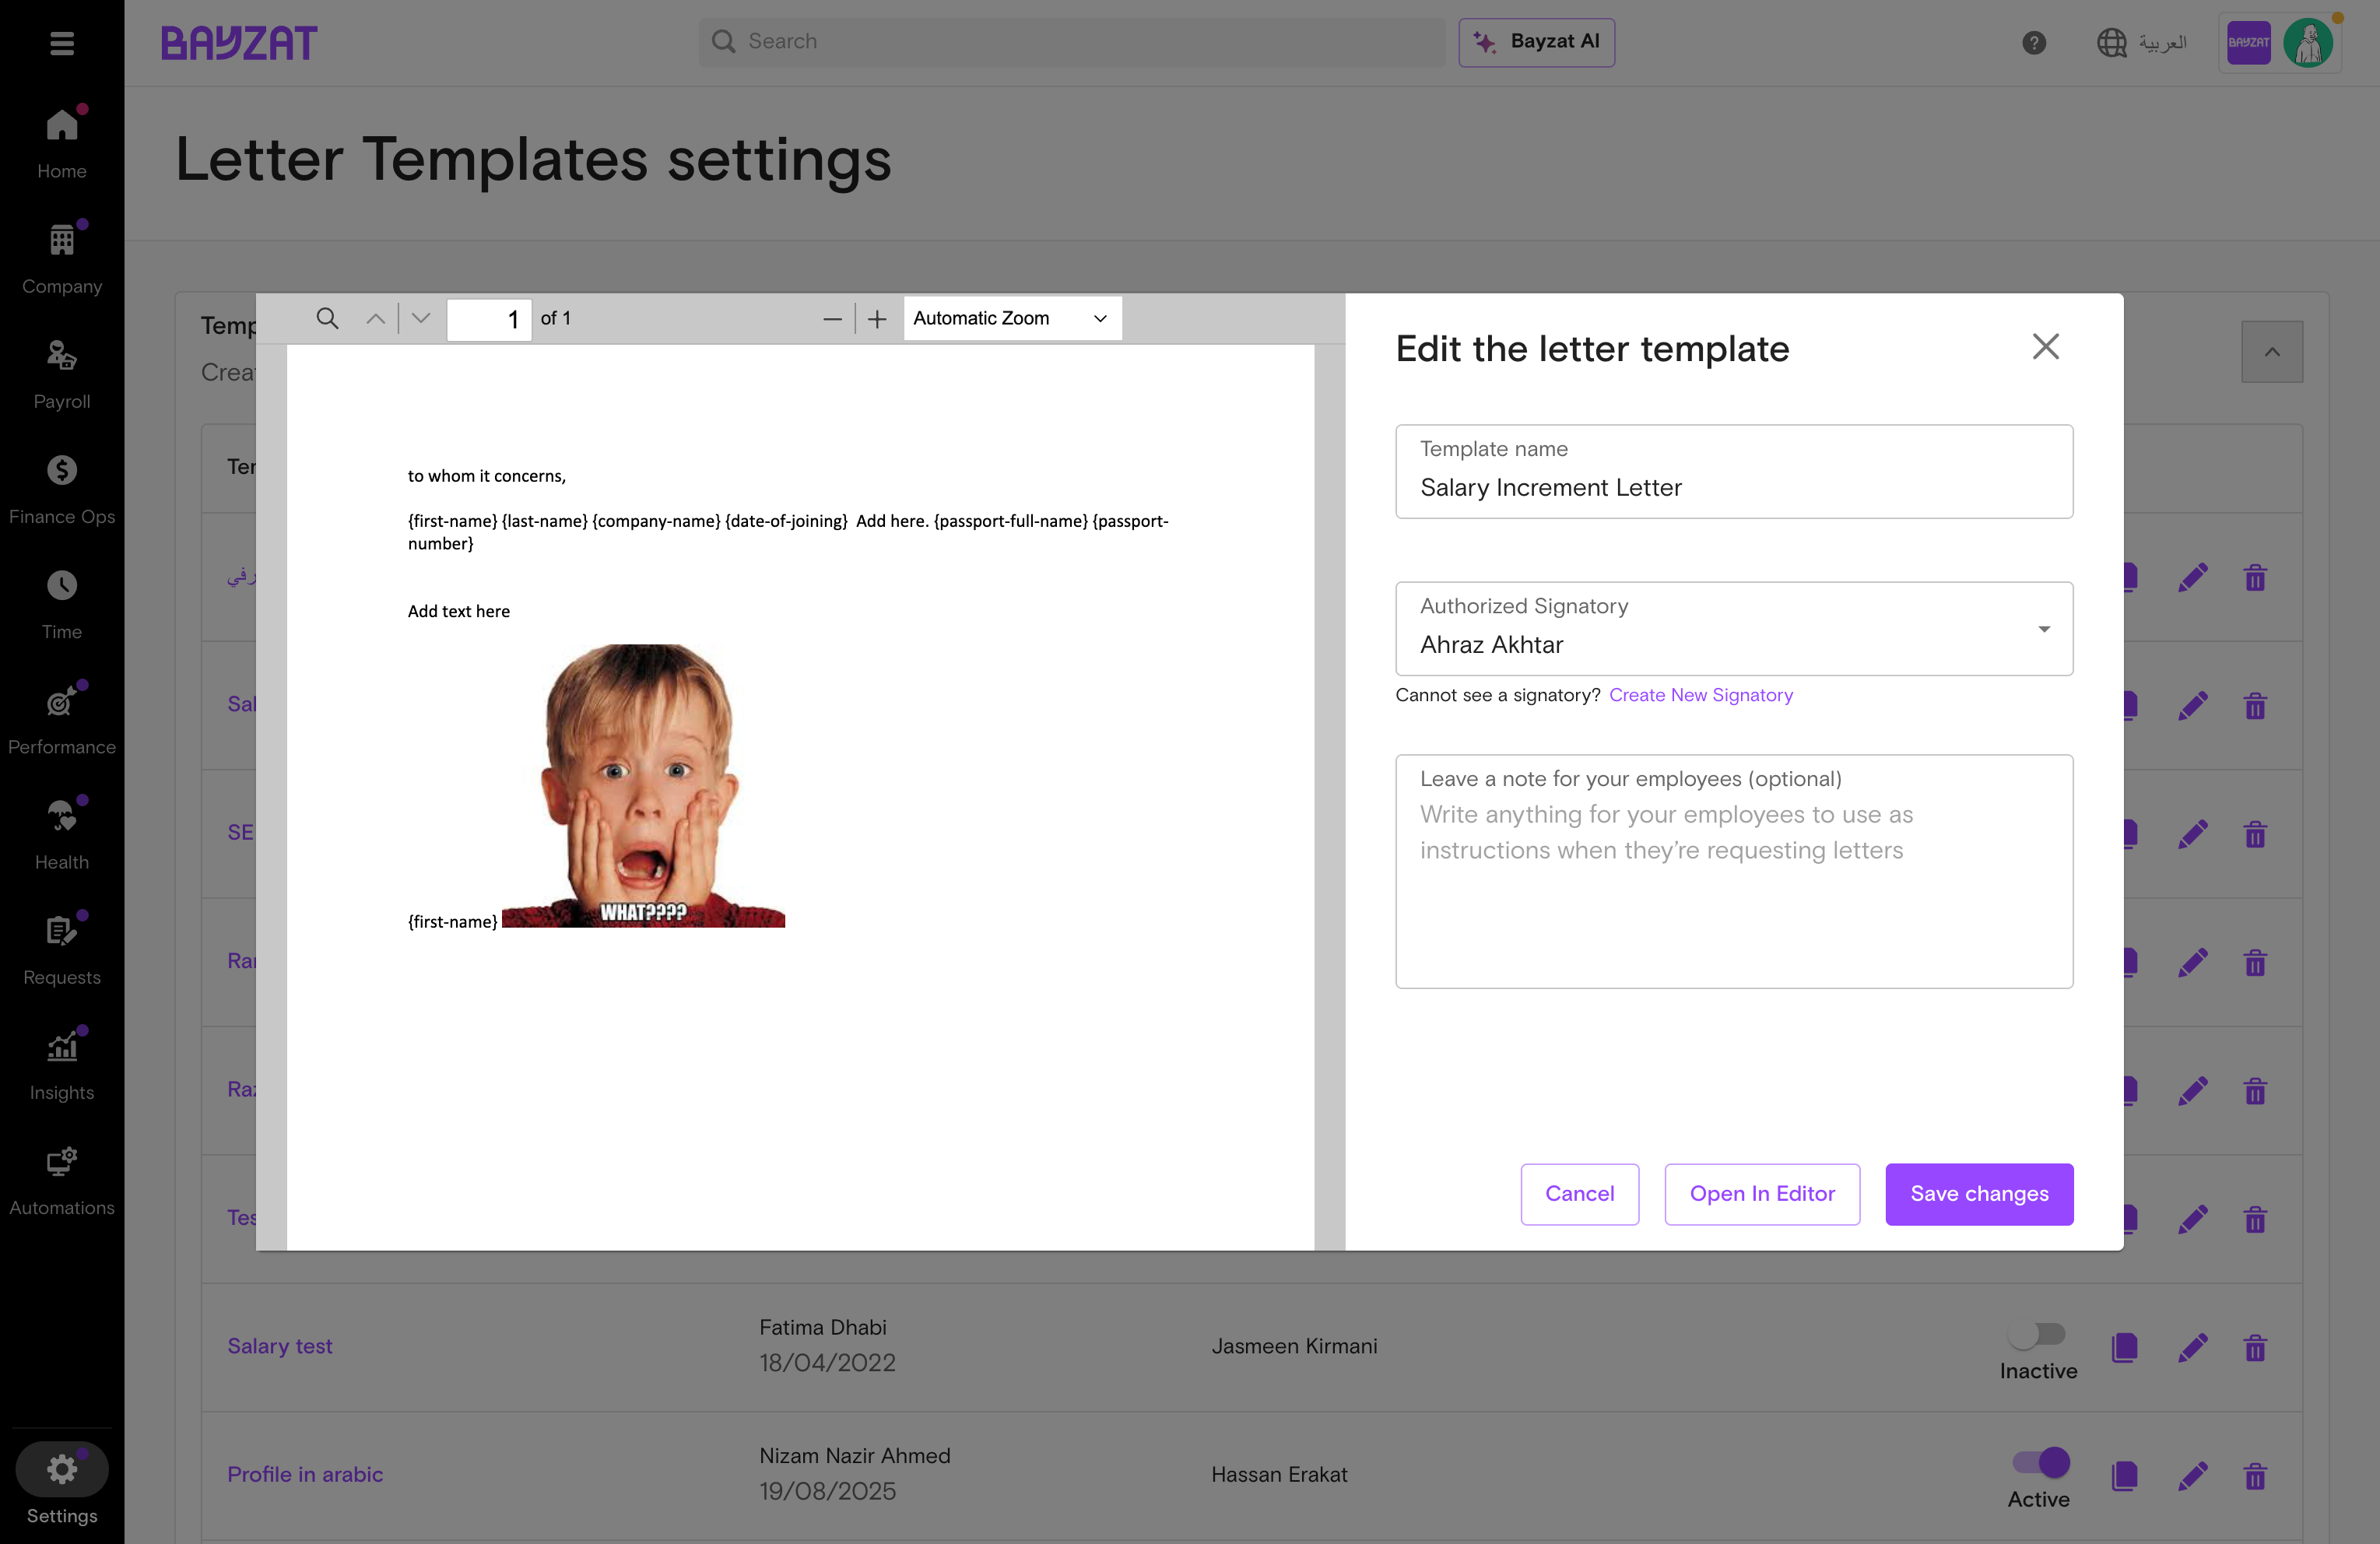Go to previous page in PDF viewer

coord(375,319)
